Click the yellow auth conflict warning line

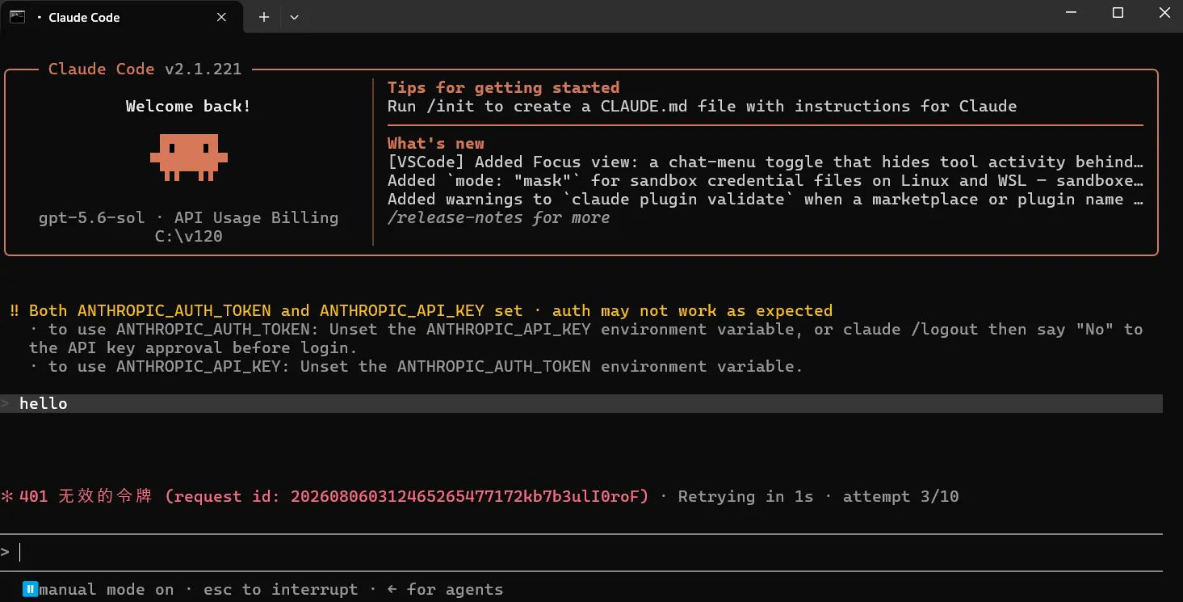tap(430, 311)
